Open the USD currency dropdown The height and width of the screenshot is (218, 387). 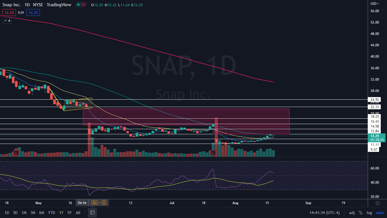[375, 4]
